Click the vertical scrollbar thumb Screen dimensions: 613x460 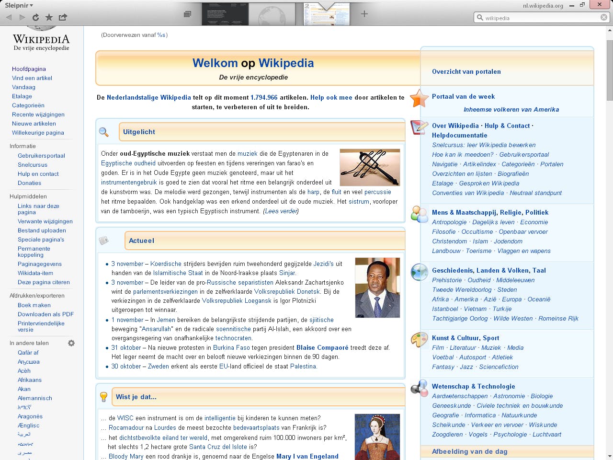coord(610,70)
